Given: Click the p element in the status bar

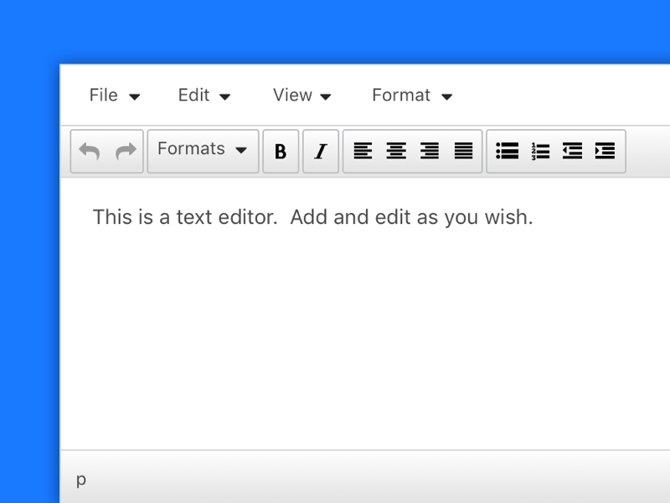Looking at the screenshot, I should (81, 479).
